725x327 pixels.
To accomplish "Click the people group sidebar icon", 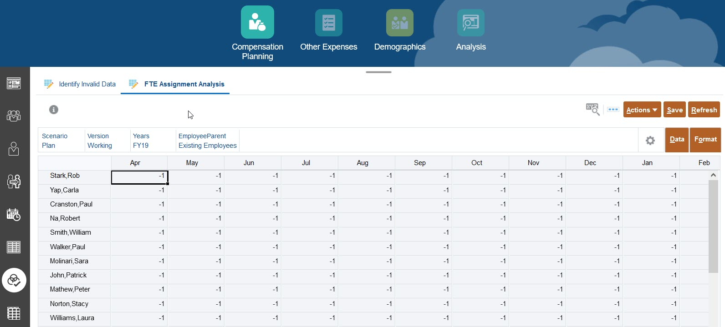I will [x=14, y=116].
